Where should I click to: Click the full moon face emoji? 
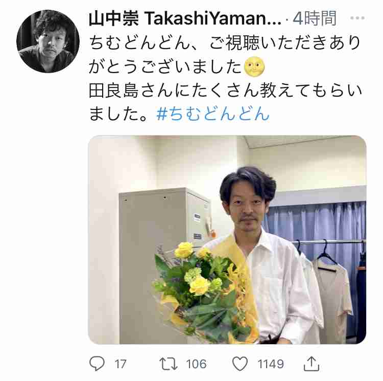254,66
